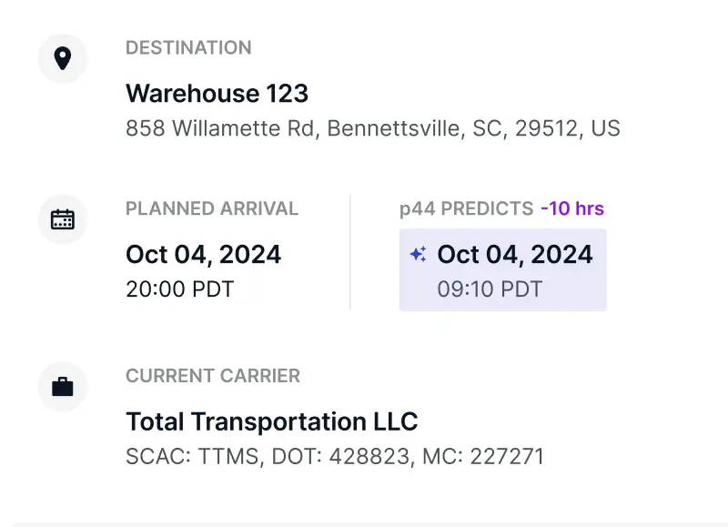Screen dimensions: 728x527
Task: Click the SCAC code TTMS
Action: coord(227,456)
